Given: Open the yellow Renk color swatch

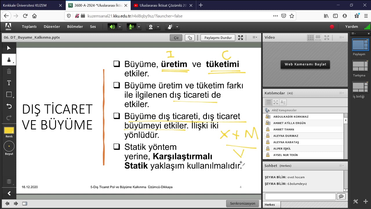Looking at the screenshot, I should tap(9, 131).
